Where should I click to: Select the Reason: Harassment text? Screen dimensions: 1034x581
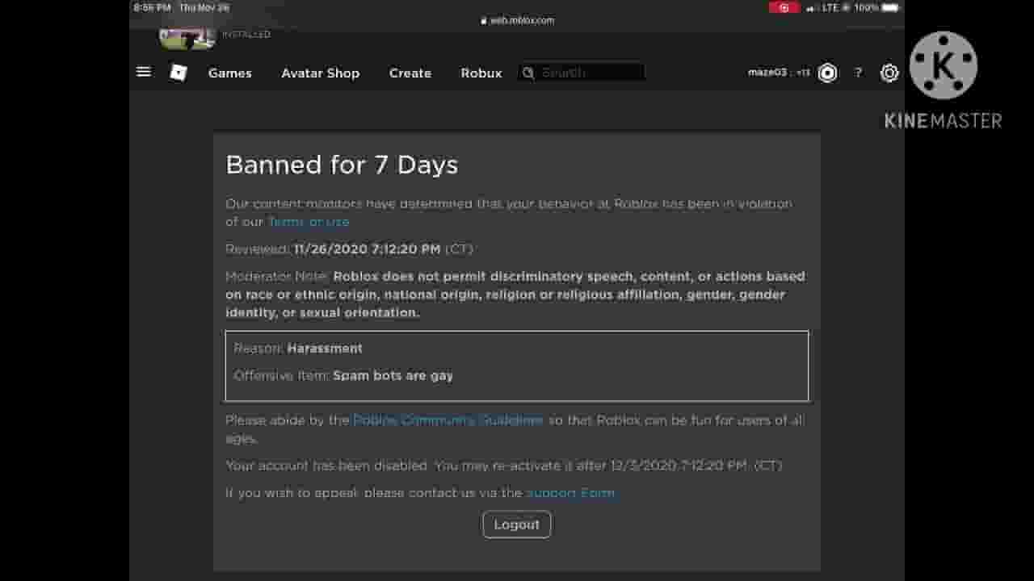click(x=298, y=349)
